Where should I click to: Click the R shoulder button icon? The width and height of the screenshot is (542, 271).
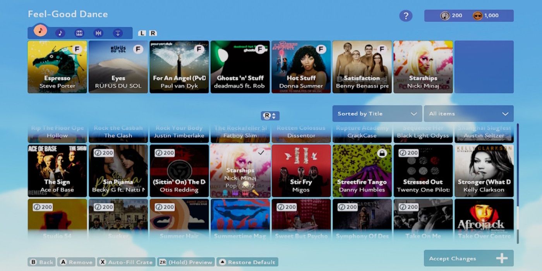pos(153,33)
